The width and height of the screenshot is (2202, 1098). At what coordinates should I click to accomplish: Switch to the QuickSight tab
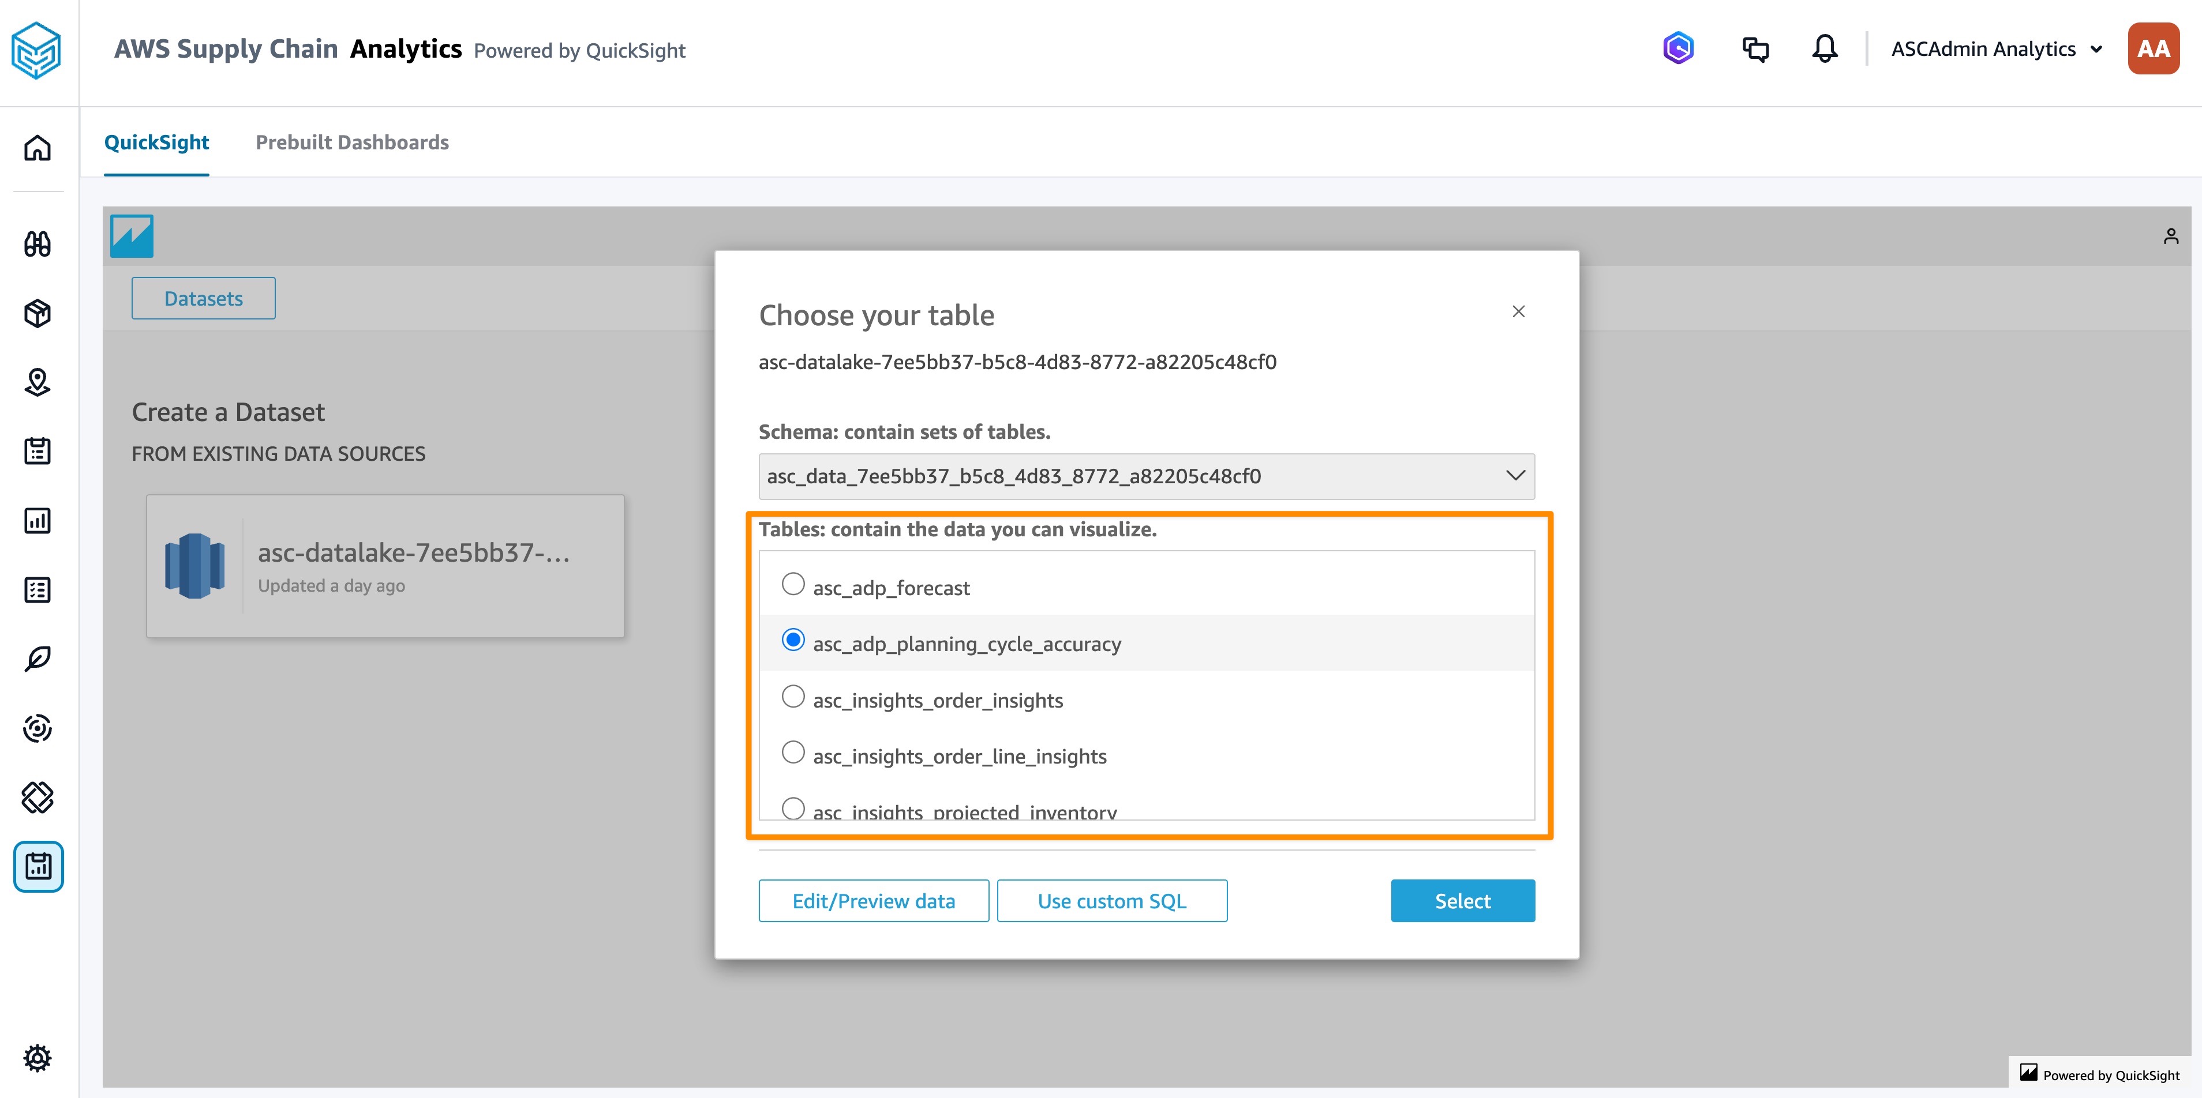coord(156,142)
